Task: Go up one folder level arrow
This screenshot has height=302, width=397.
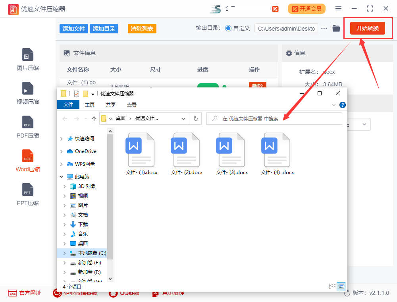Action: tap(94, 118)
